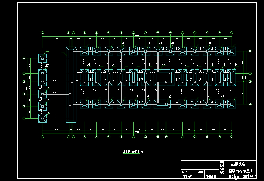This screenshot has width=264, height=181.
Task: Click the 日期 cell in title block
Action: [x=245, y=176]
